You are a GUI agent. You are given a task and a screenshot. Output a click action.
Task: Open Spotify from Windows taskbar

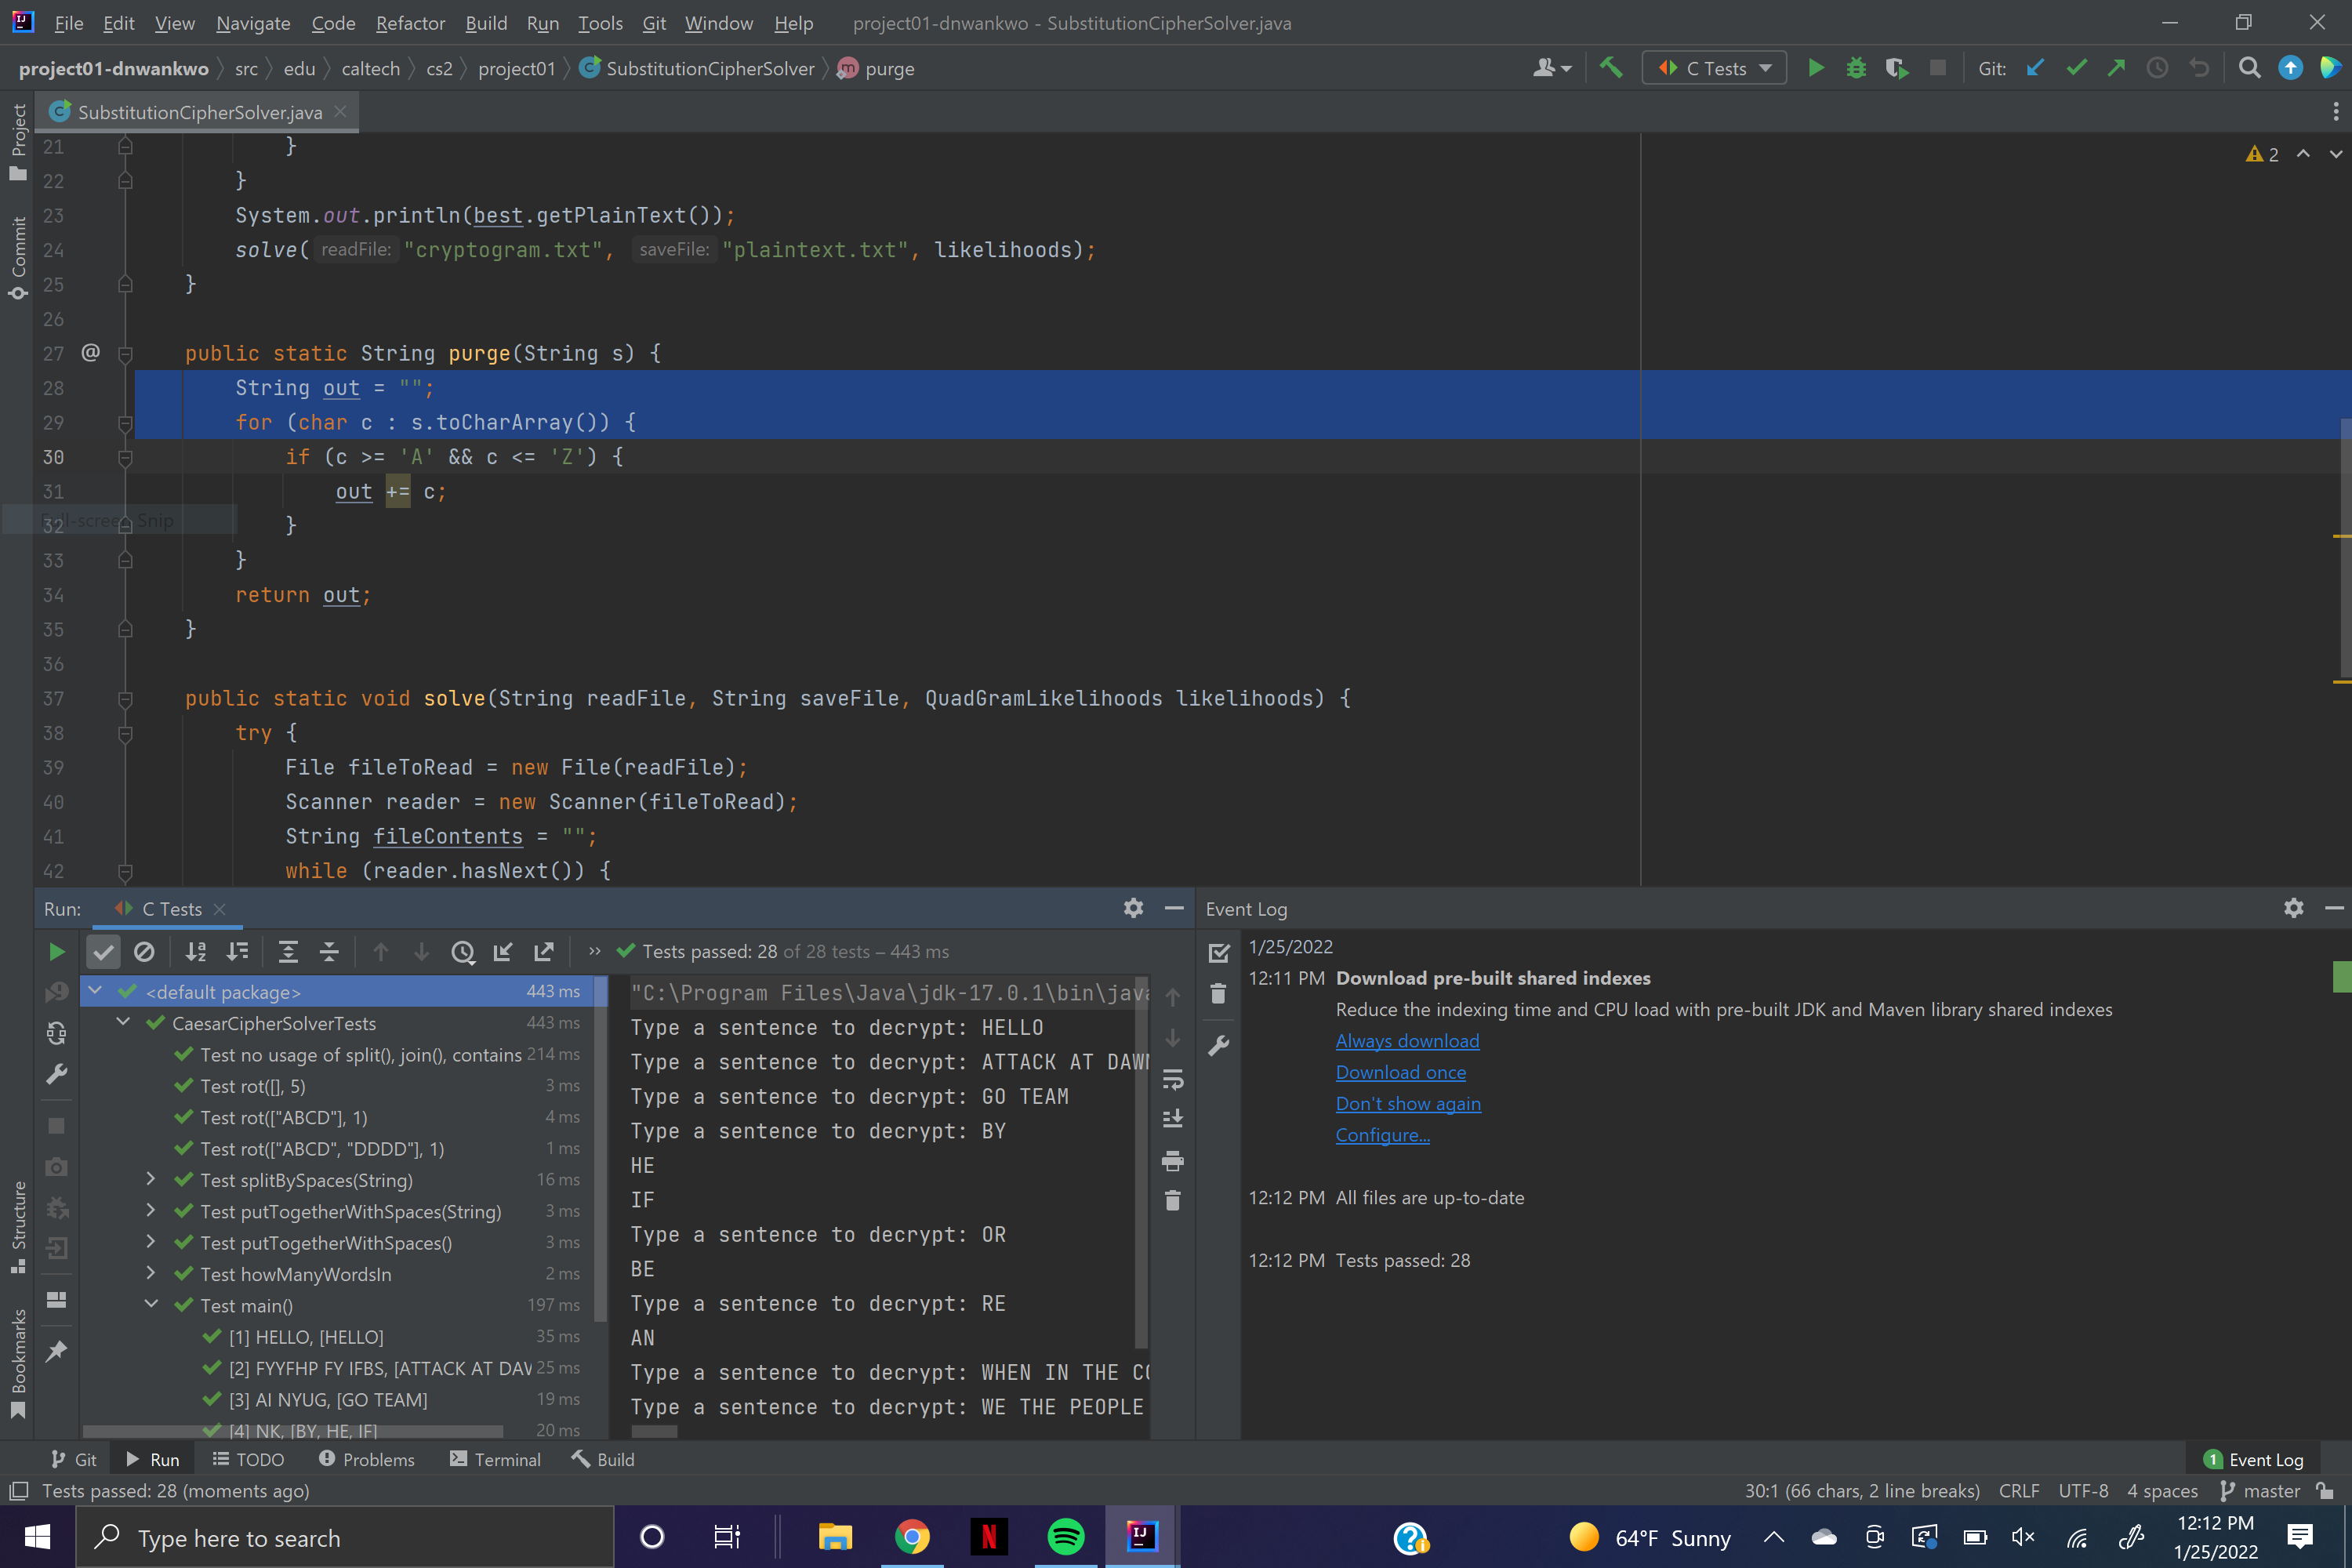(1065, 1537)
